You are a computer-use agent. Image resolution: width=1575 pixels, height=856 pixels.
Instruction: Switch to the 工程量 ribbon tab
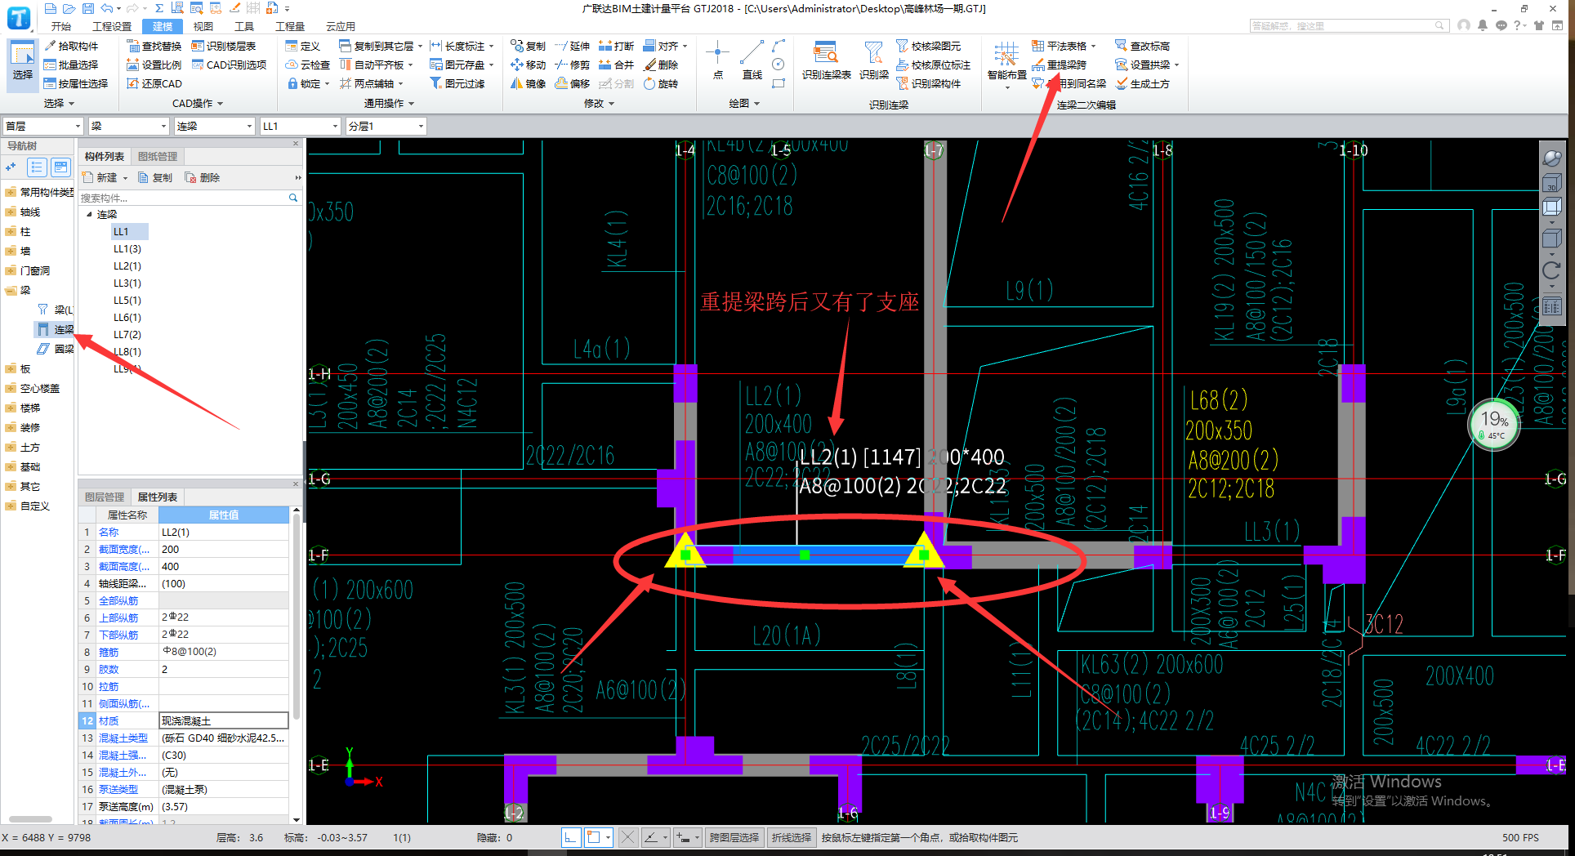point(290,26)
